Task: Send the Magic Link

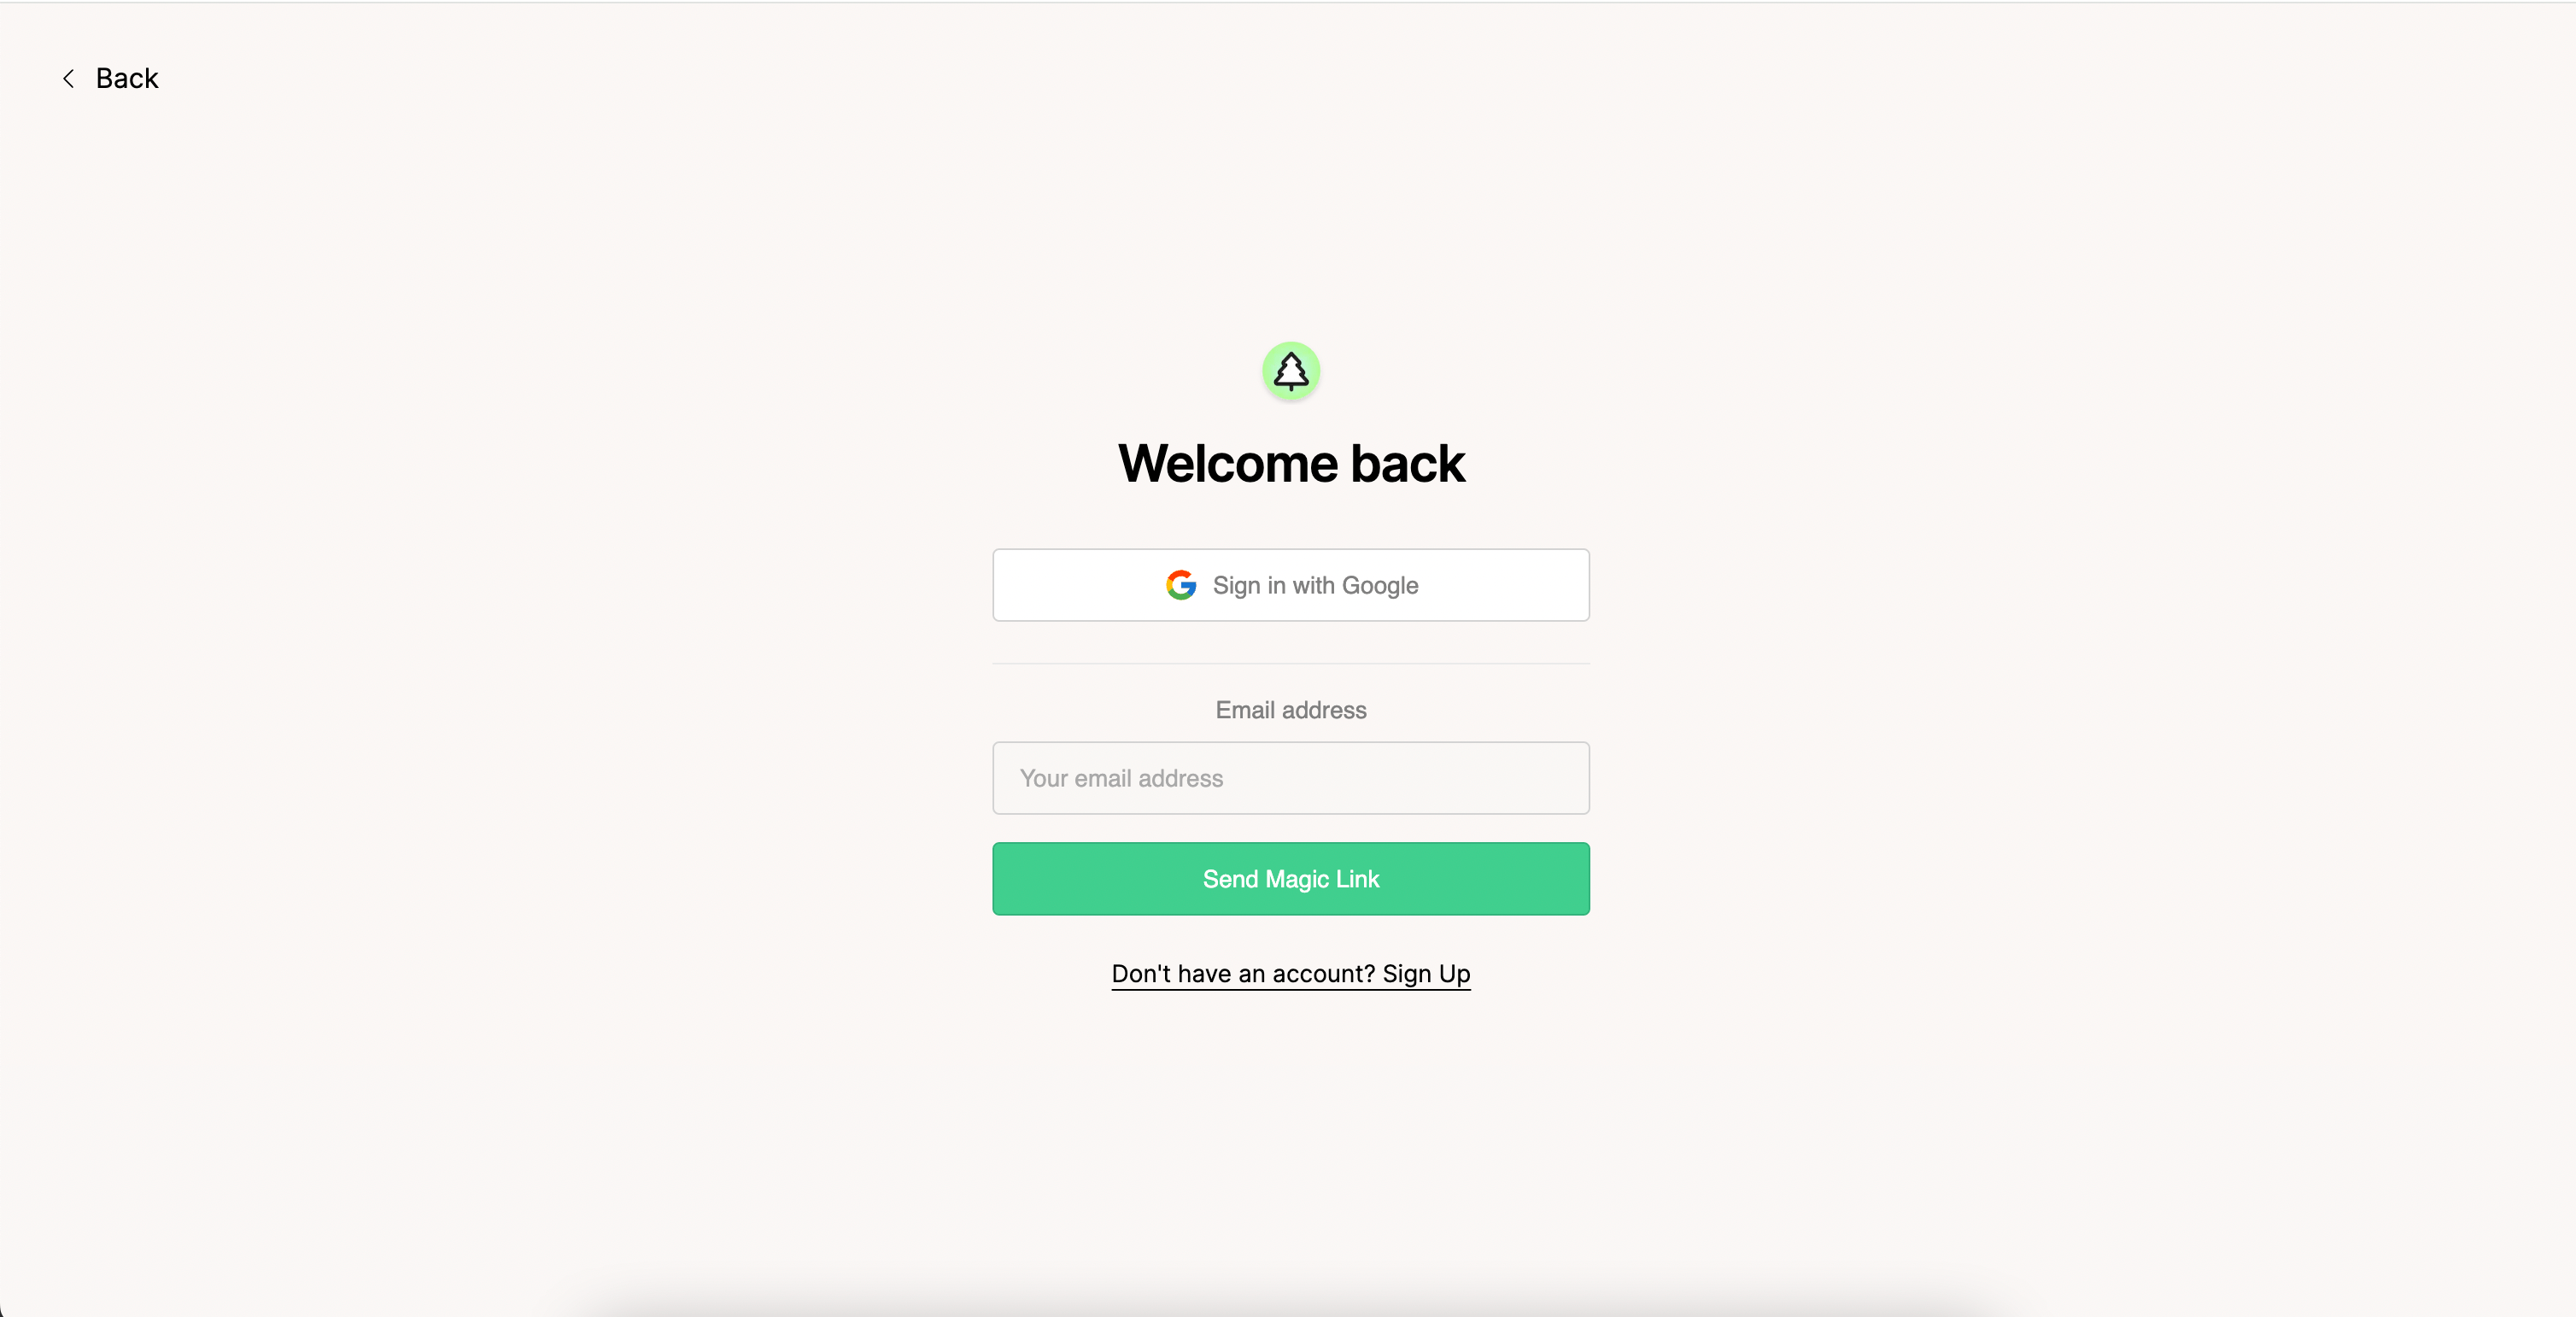Action: click(1291, 879)
